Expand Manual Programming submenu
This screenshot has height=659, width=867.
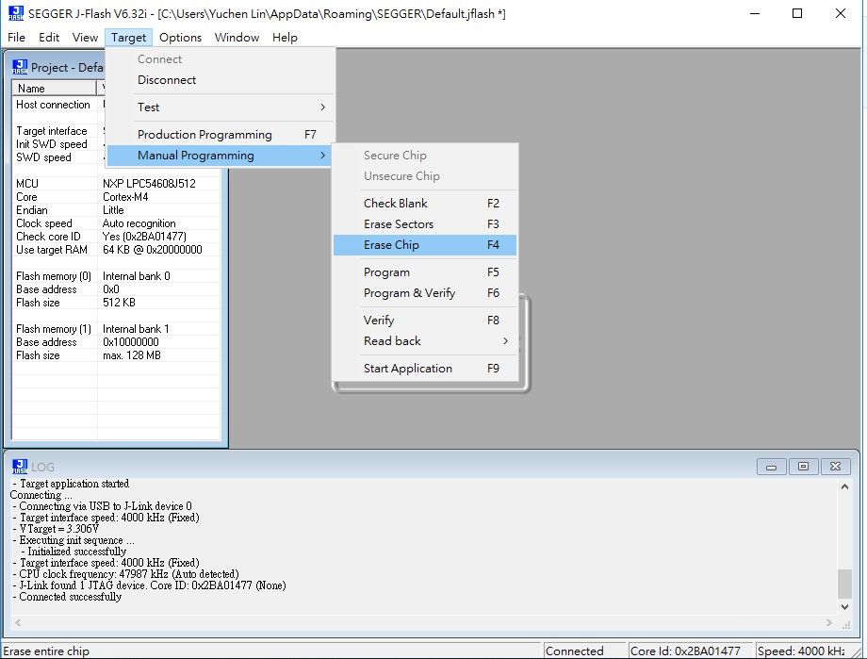pyautogui.click(x=219, y=156)
